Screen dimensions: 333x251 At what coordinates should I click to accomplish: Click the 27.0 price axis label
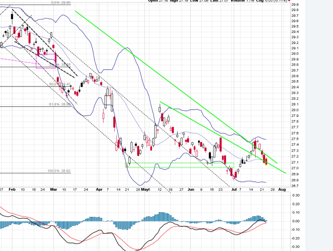coord(295,168)
